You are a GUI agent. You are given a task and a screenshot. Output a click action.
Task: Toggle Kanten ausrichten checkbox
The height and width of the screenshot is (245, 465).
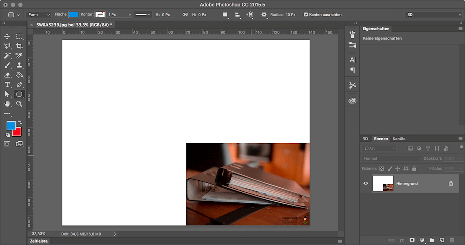point(306,15)
